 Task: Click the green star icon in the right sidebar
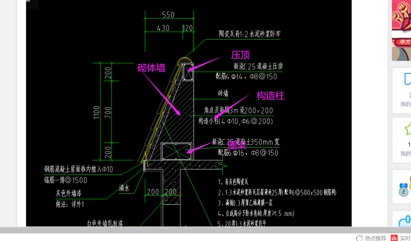pyautogui.click(x=408, y=129)
